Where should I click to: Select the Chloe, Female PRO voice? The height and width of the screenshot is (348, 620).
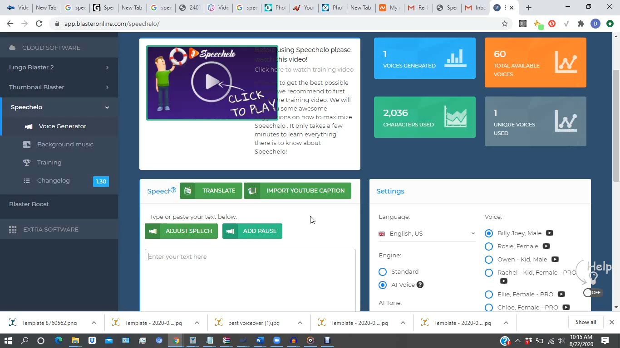(489, 308)
